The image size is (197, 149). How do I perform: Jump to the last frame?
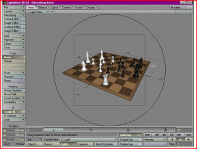point(188,135)
